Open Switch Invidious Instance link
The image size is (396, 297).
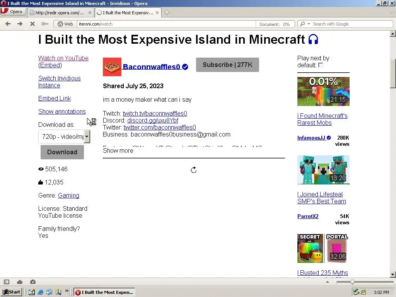(x=59, y=82)
